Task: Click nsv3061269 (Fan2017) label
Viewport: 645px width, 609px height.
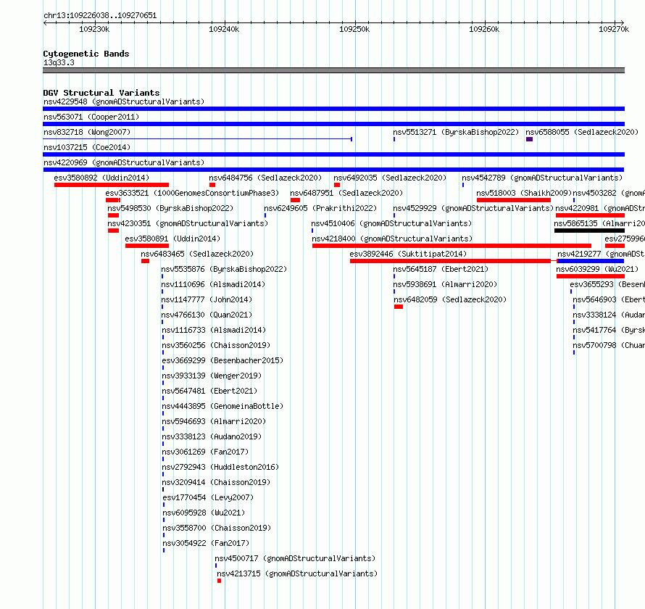Action: [x=205, y=452]
